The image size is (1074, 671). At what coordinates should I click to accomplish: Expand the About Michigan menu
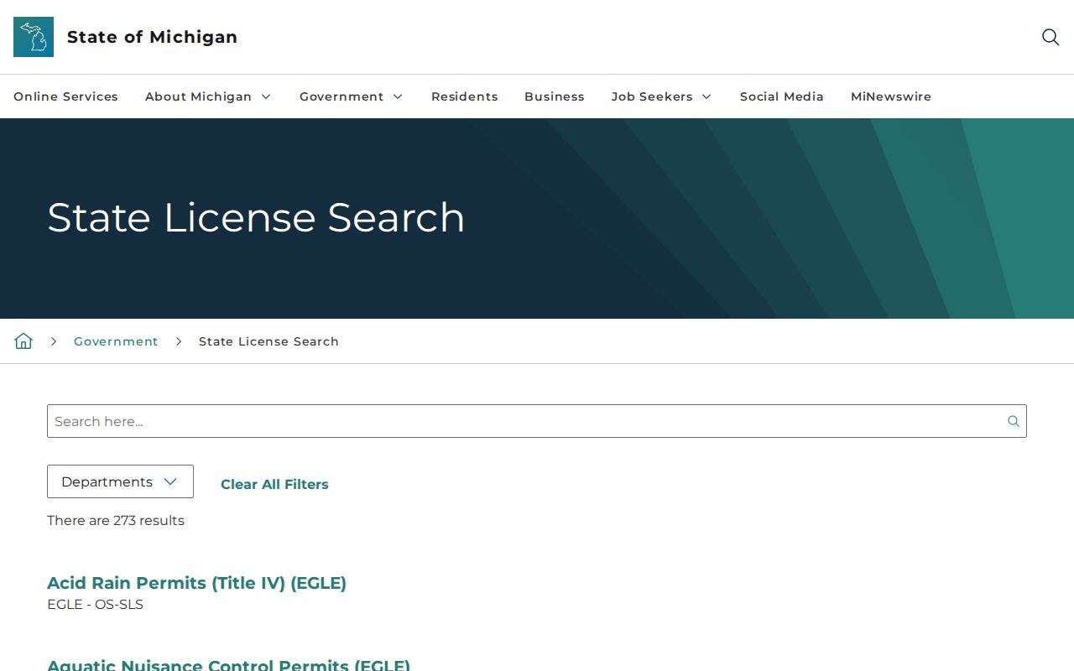coord(208,96)
